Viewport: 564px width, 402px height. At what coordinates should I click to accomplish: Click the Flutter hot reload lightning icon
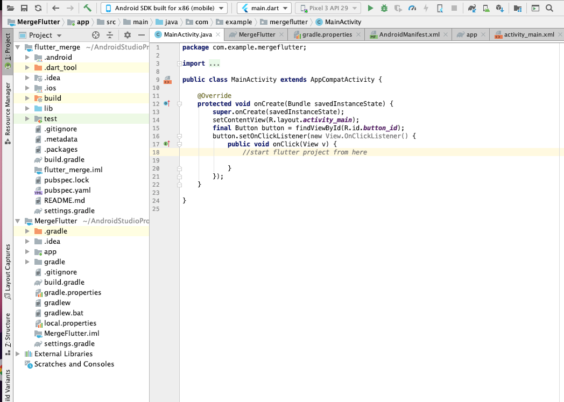(x=426, y=8)
